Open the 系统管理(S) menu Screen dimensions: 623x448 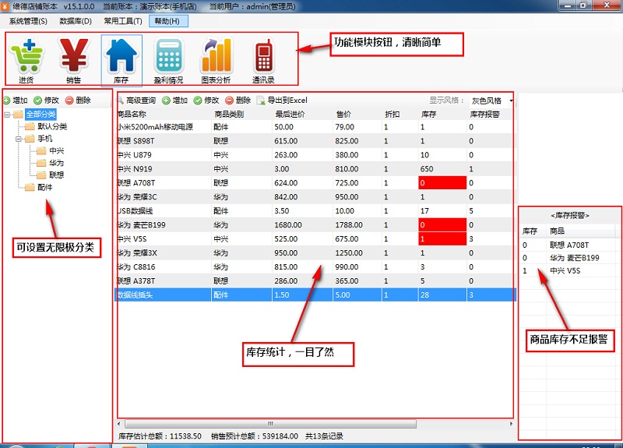tap(28, 21)
